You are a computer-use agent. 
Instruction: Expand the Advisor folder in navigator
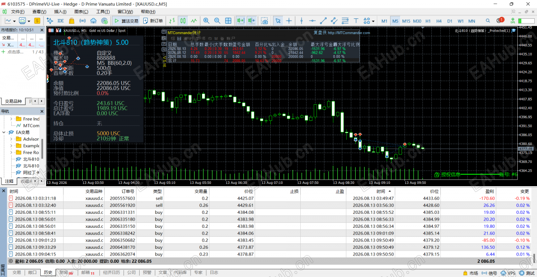[x=12, y=139]
